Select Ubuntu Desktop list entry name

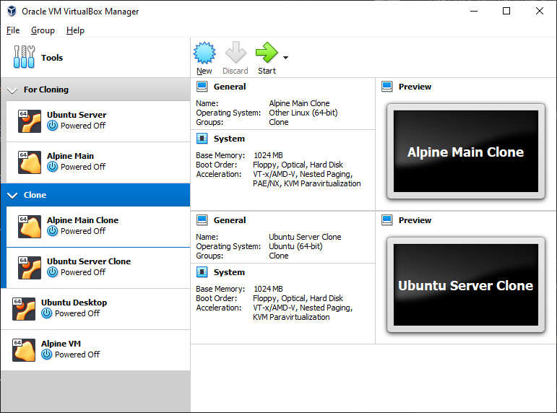click(x=74, y=303)
